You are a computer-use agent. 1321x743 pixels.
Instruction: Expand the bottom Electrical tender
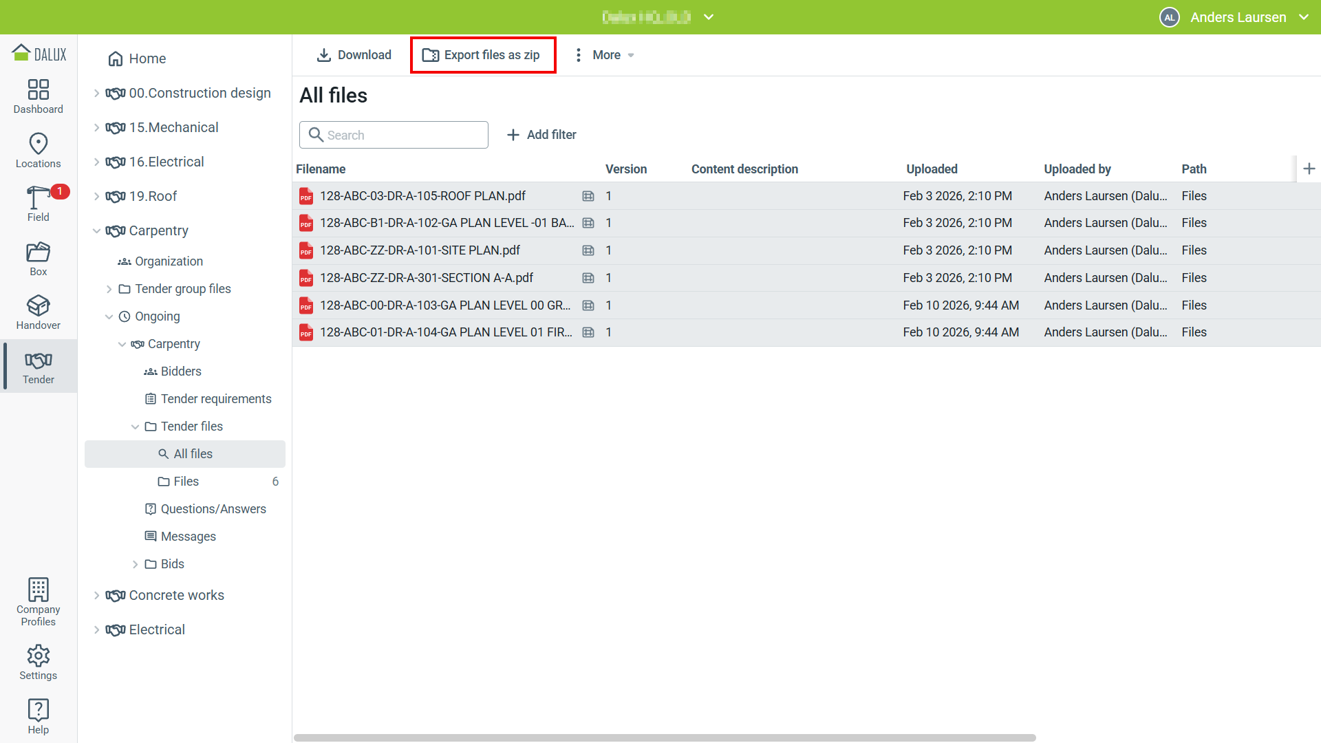pos(97,629)
